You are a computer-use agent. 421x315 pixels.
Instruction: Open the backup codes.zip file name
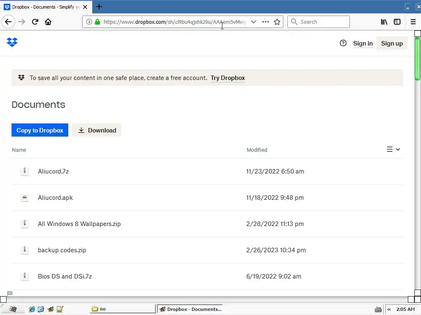point(62,250)
